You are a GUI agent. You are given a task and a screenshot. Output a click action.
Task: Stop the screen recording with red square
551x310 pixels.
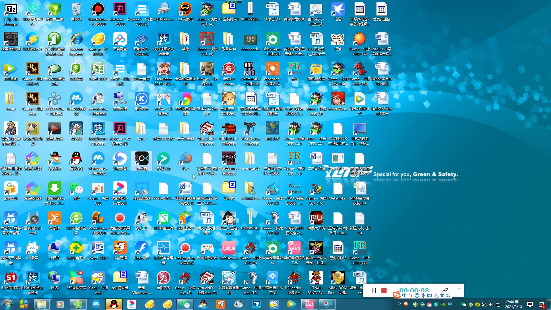click(384, 290)
